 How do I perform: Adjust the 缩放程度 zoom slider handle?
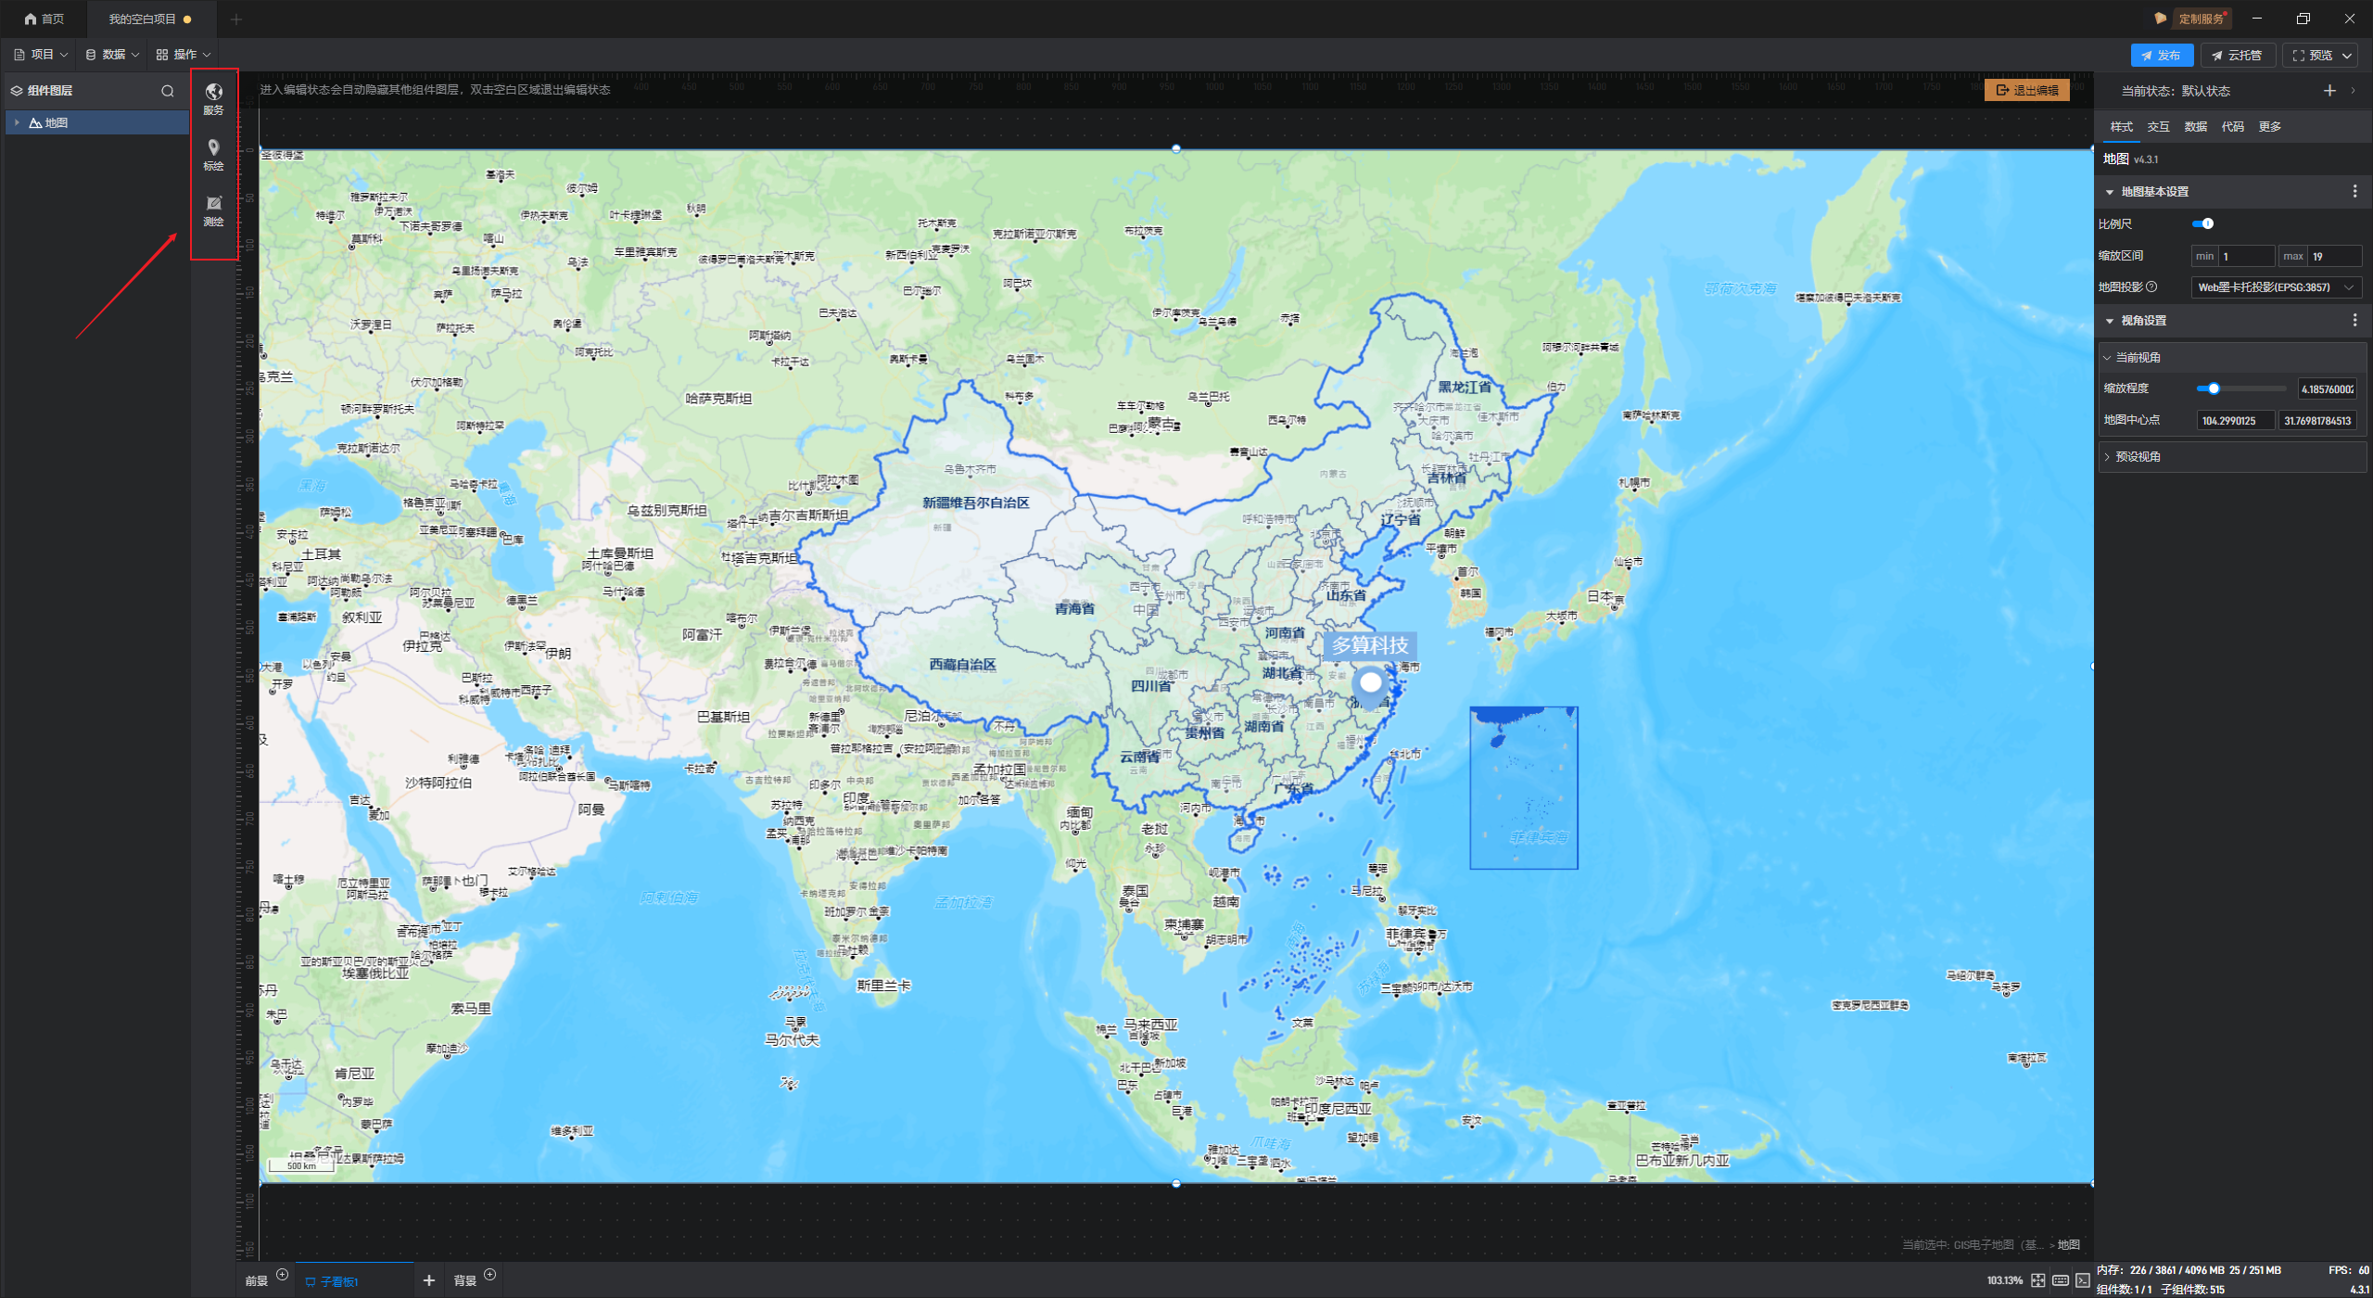pyautogui.click(x=2214, y=389)
